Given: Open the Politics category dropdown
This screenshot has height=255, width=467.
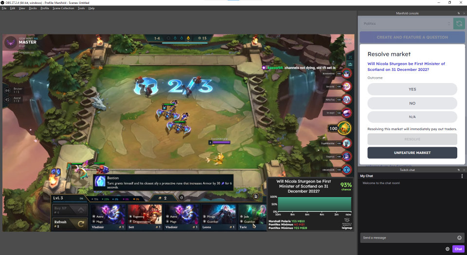Looking at the screenshot, I should 406,23.
